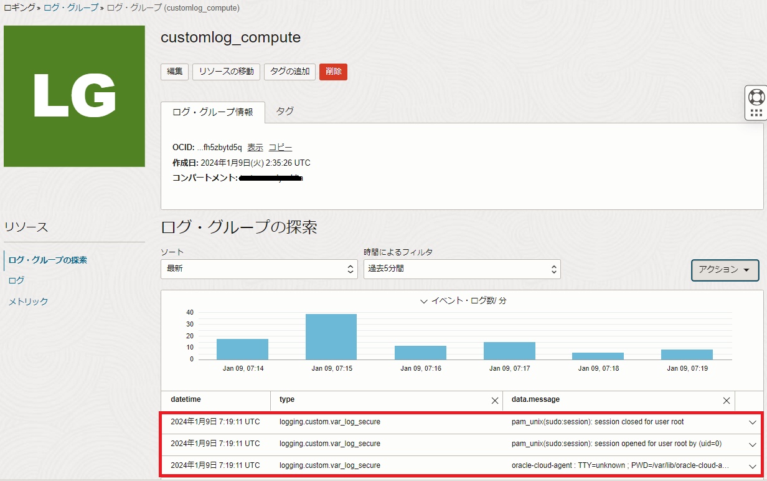Switch to the タグ tab

(x=285, y=112)
